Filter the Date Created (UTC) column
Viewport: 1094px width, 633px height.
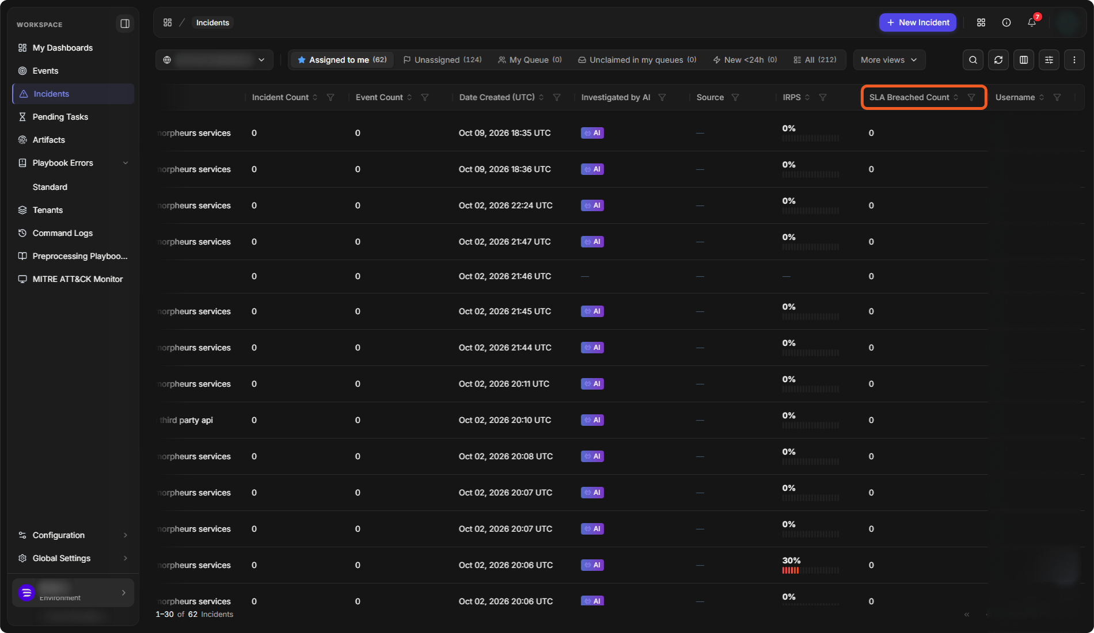(557, 97)
